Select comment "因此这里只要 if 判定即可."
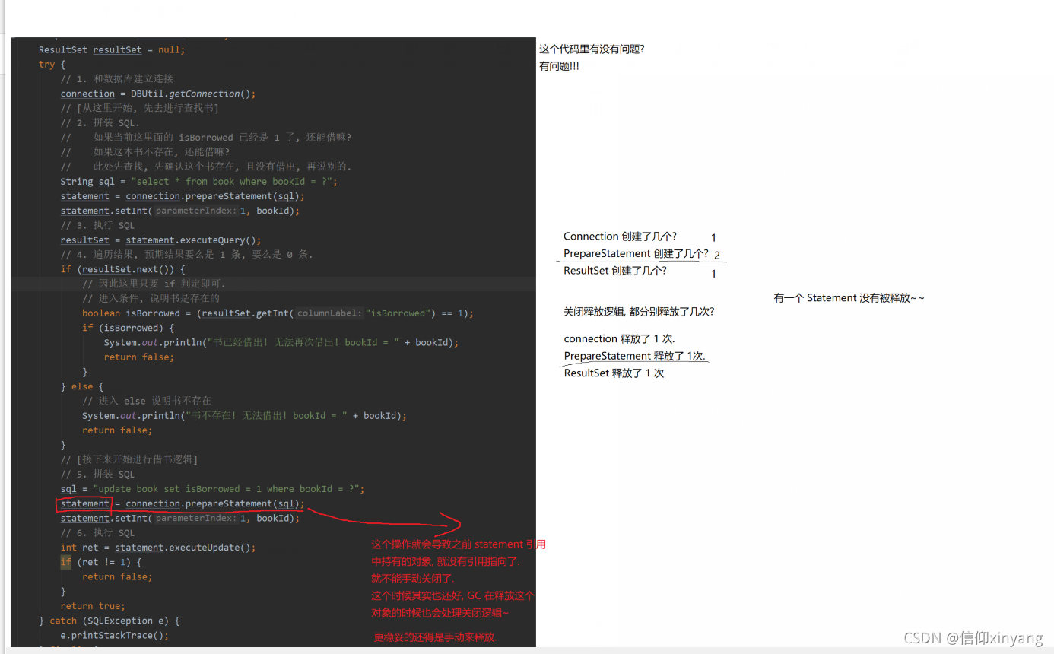Viewport: 1054px width, 654px height. (x=154, y=284)
